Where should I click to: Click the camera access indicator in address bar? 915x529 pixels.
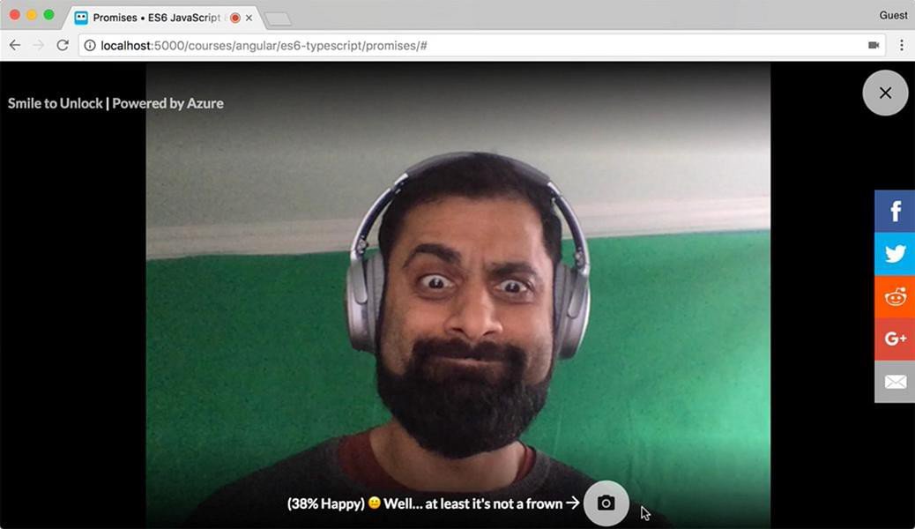click(x=873, y=45)
